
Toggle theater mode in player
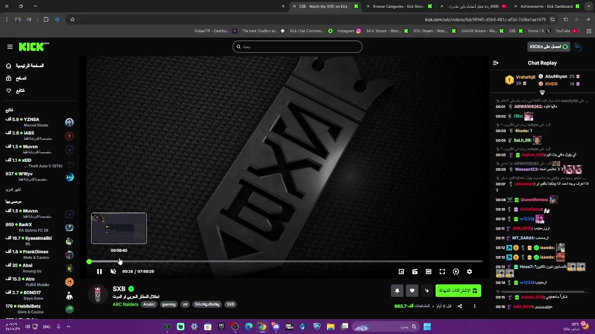pyautogui.click(x=429, y=271)
